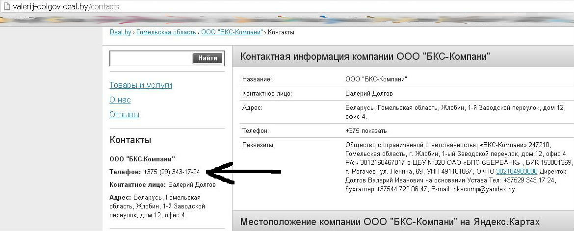The height and width of the screenshot is (231, 574).
Task: Open the ОКПО link 302184983000
Action: tap(517, 172)
